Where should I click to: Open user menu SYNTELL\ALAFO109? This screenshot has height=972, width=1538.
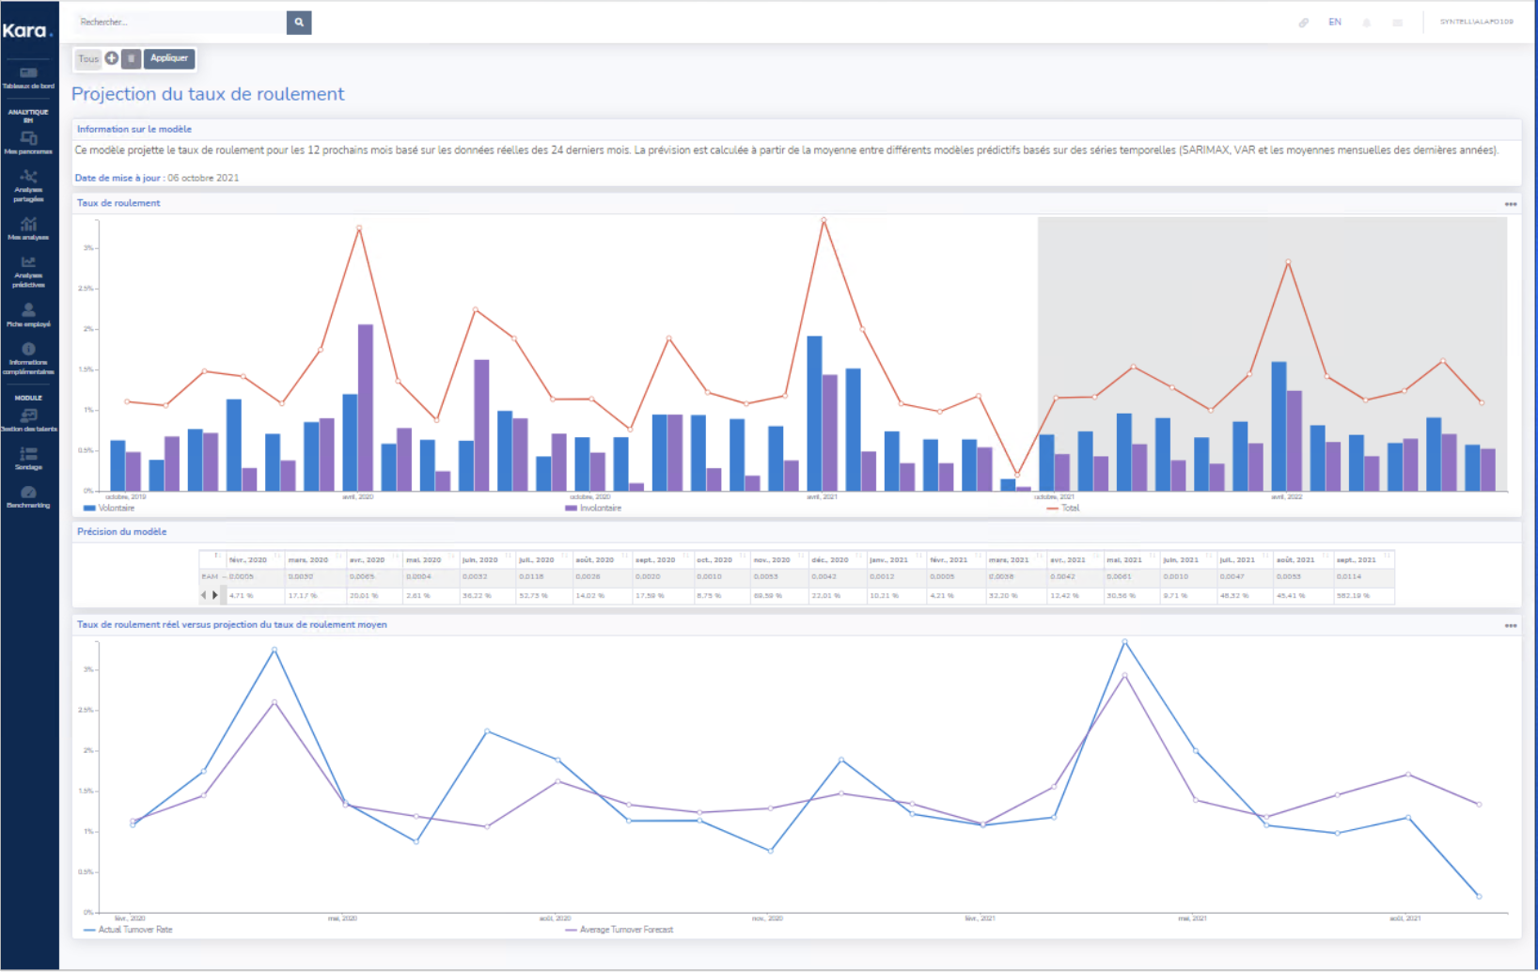1476,22
